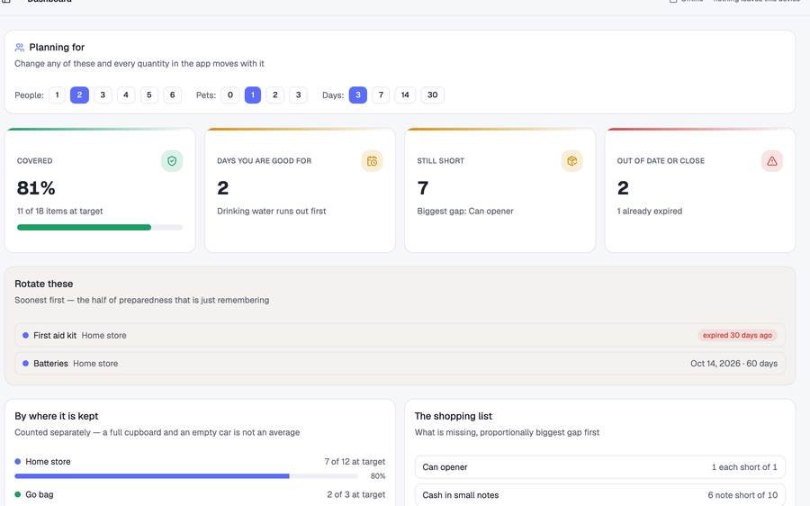The width and height of the screenshot is (810, 506).
Task: Click The shopping list heading
Action: click(453, 416)
